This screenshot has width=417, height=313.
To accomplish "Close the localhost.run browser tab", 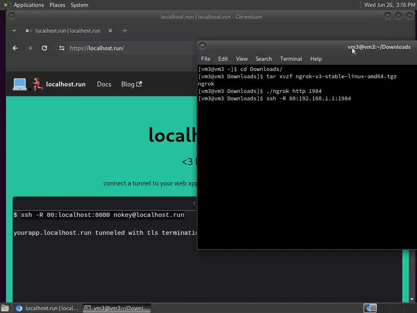I will (110, 31).
